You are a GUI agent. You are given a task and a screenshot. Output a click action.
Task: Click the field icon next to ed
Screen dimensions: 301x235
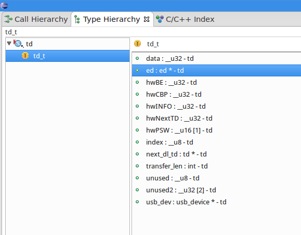tap(137, 70)
